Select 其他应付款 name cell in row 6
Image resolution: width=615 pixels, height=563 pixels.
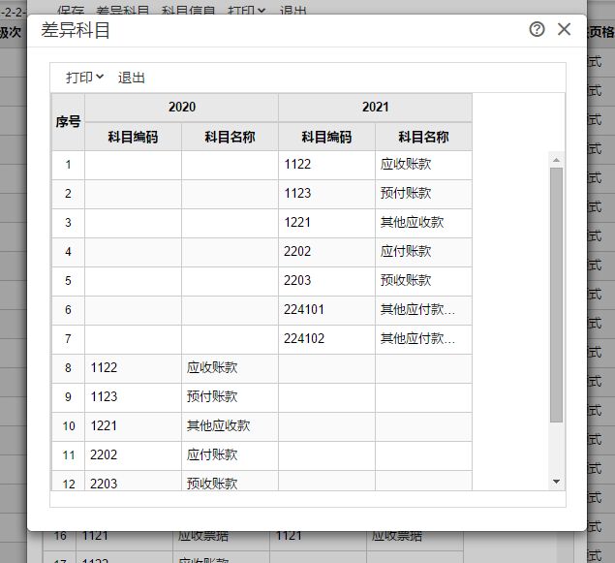pos(423,310)
